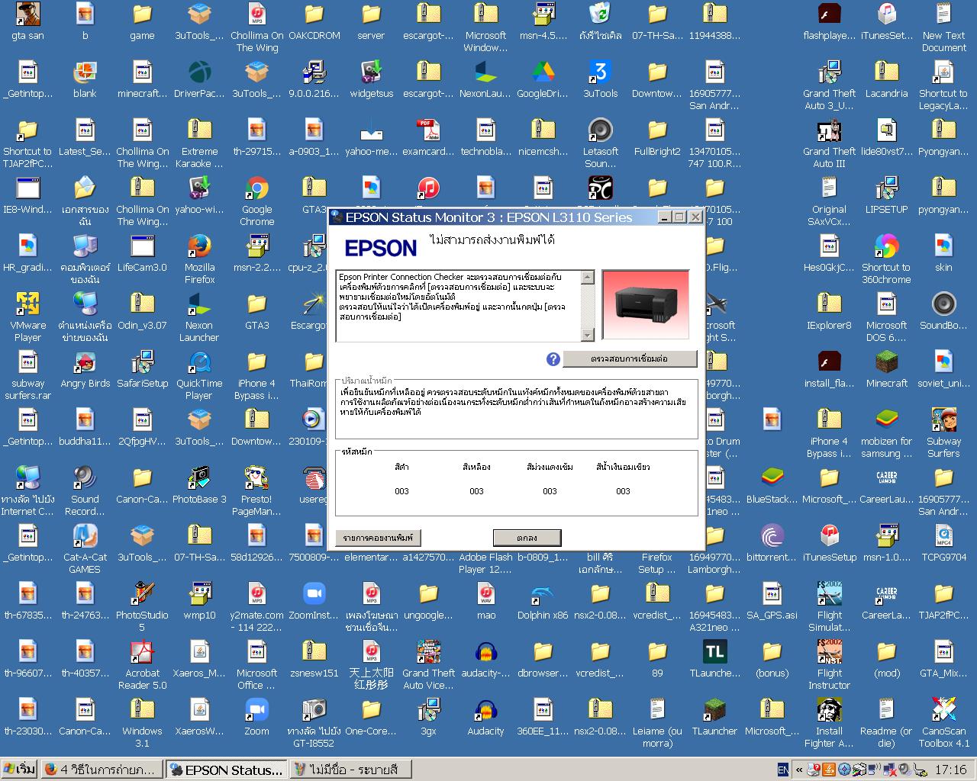Open the Angry Birds desktop icon
This screenshot has height=781, width=977.
pos(85,369)
